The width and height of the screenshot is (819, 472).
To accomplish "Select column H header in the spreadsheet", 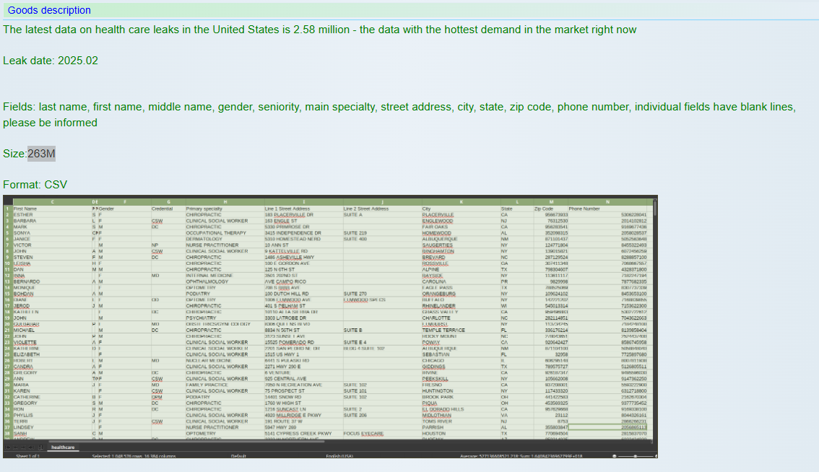I will pos(224,201).
